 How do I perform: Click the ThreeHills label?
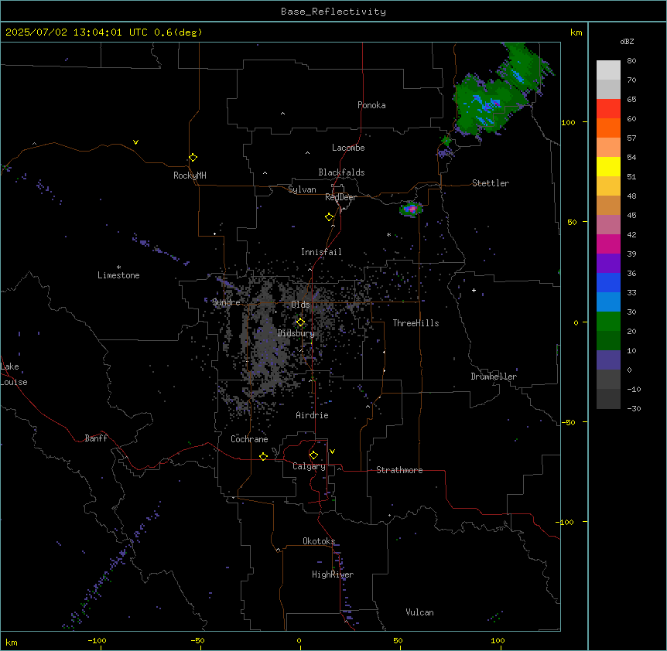click(x=416, y=323)
